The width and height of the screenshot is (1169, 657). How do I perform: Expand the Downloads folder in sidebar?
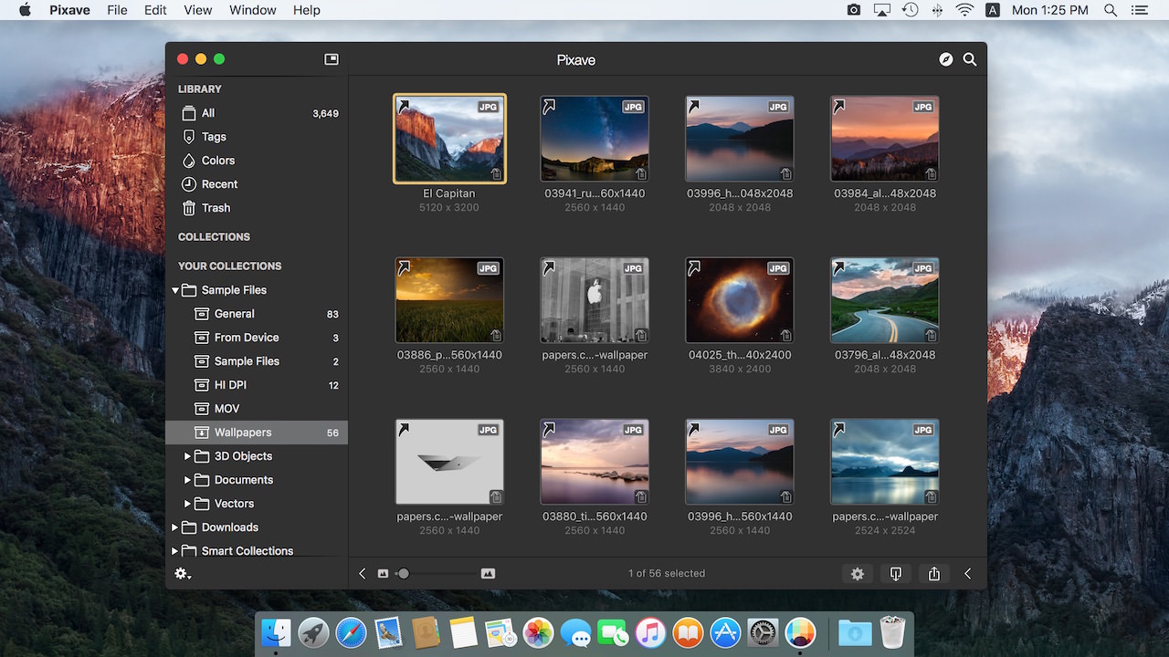pos(175,527)
